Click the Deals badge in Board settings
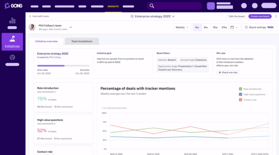279x155 pixels. 270,27
